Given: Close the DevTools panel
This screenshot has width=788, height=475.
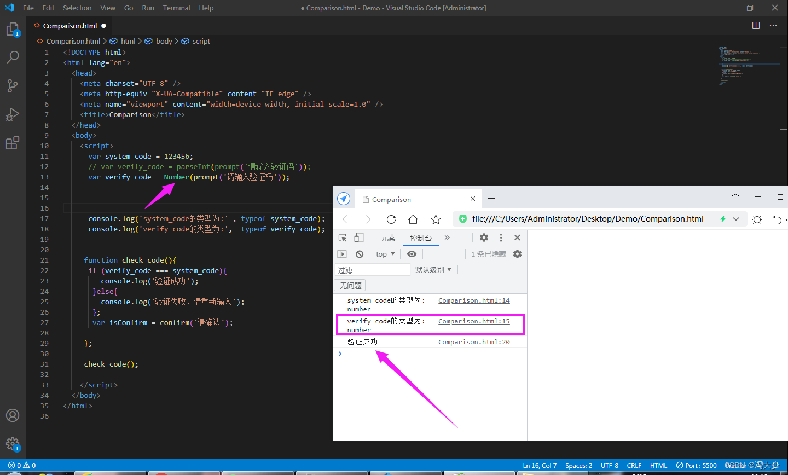Looking at the screenshot, I should click(517, 237).
